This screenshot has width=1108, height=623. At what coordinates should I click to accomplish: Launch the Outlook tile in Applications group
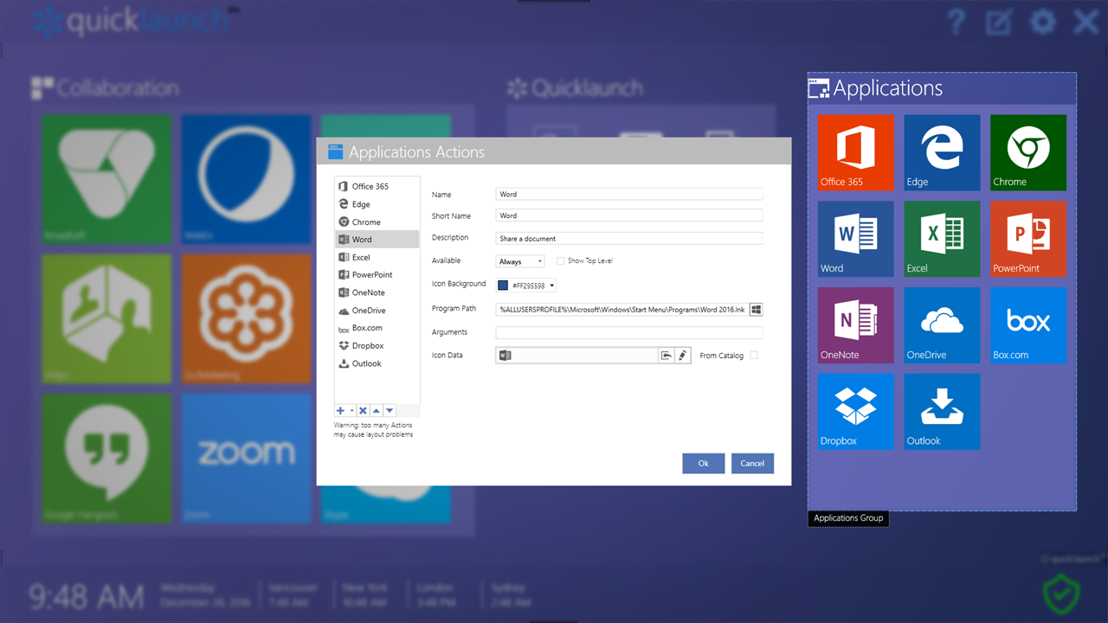click(942, 412)
